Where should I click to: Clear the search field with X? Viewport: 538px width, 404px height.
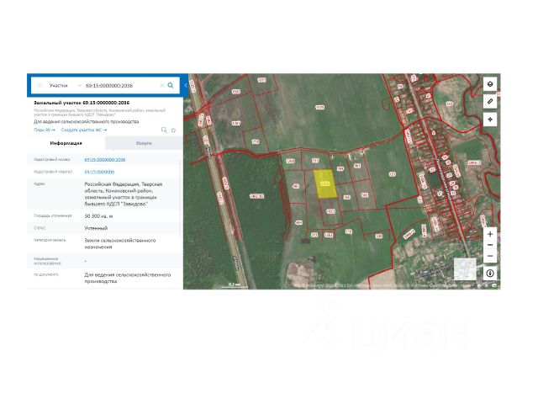tap(162, 86)
